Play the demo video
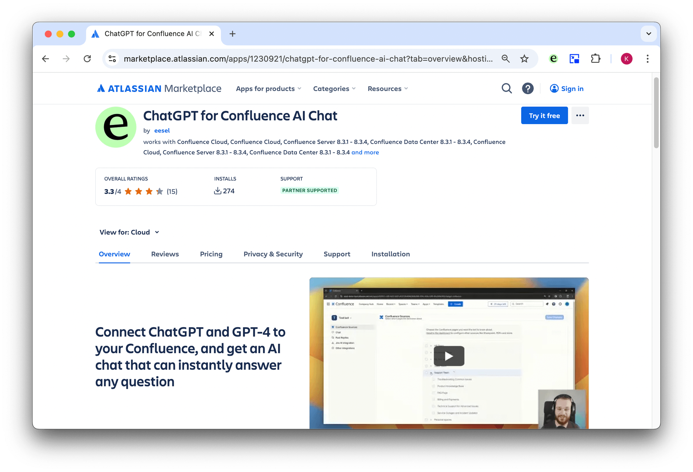 pos(449,356)
